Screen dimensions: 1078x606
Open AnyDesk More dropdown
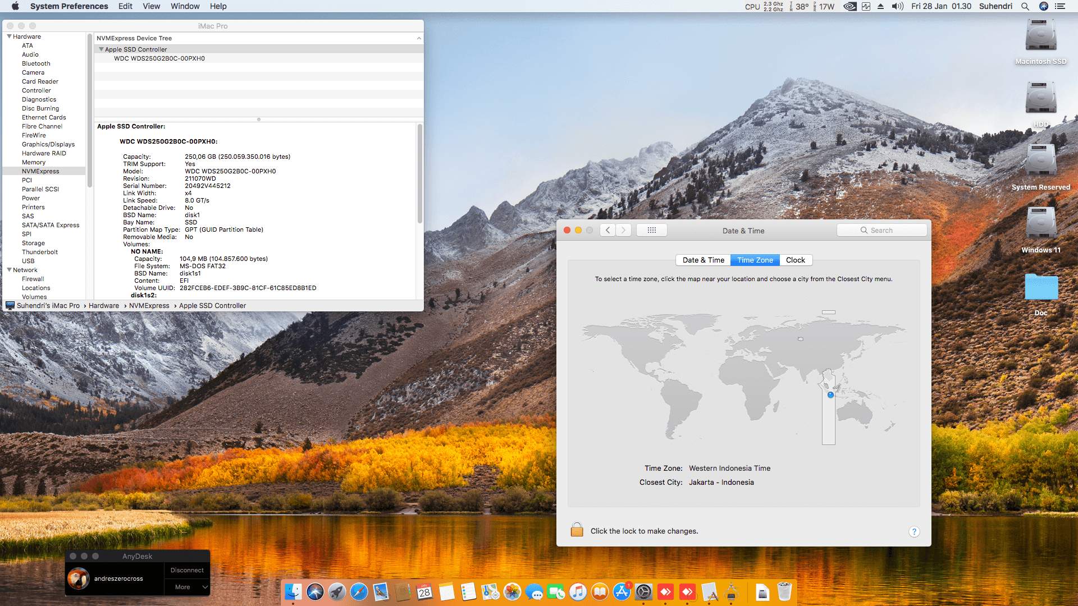pyautogui.click(x=188, y=587)
